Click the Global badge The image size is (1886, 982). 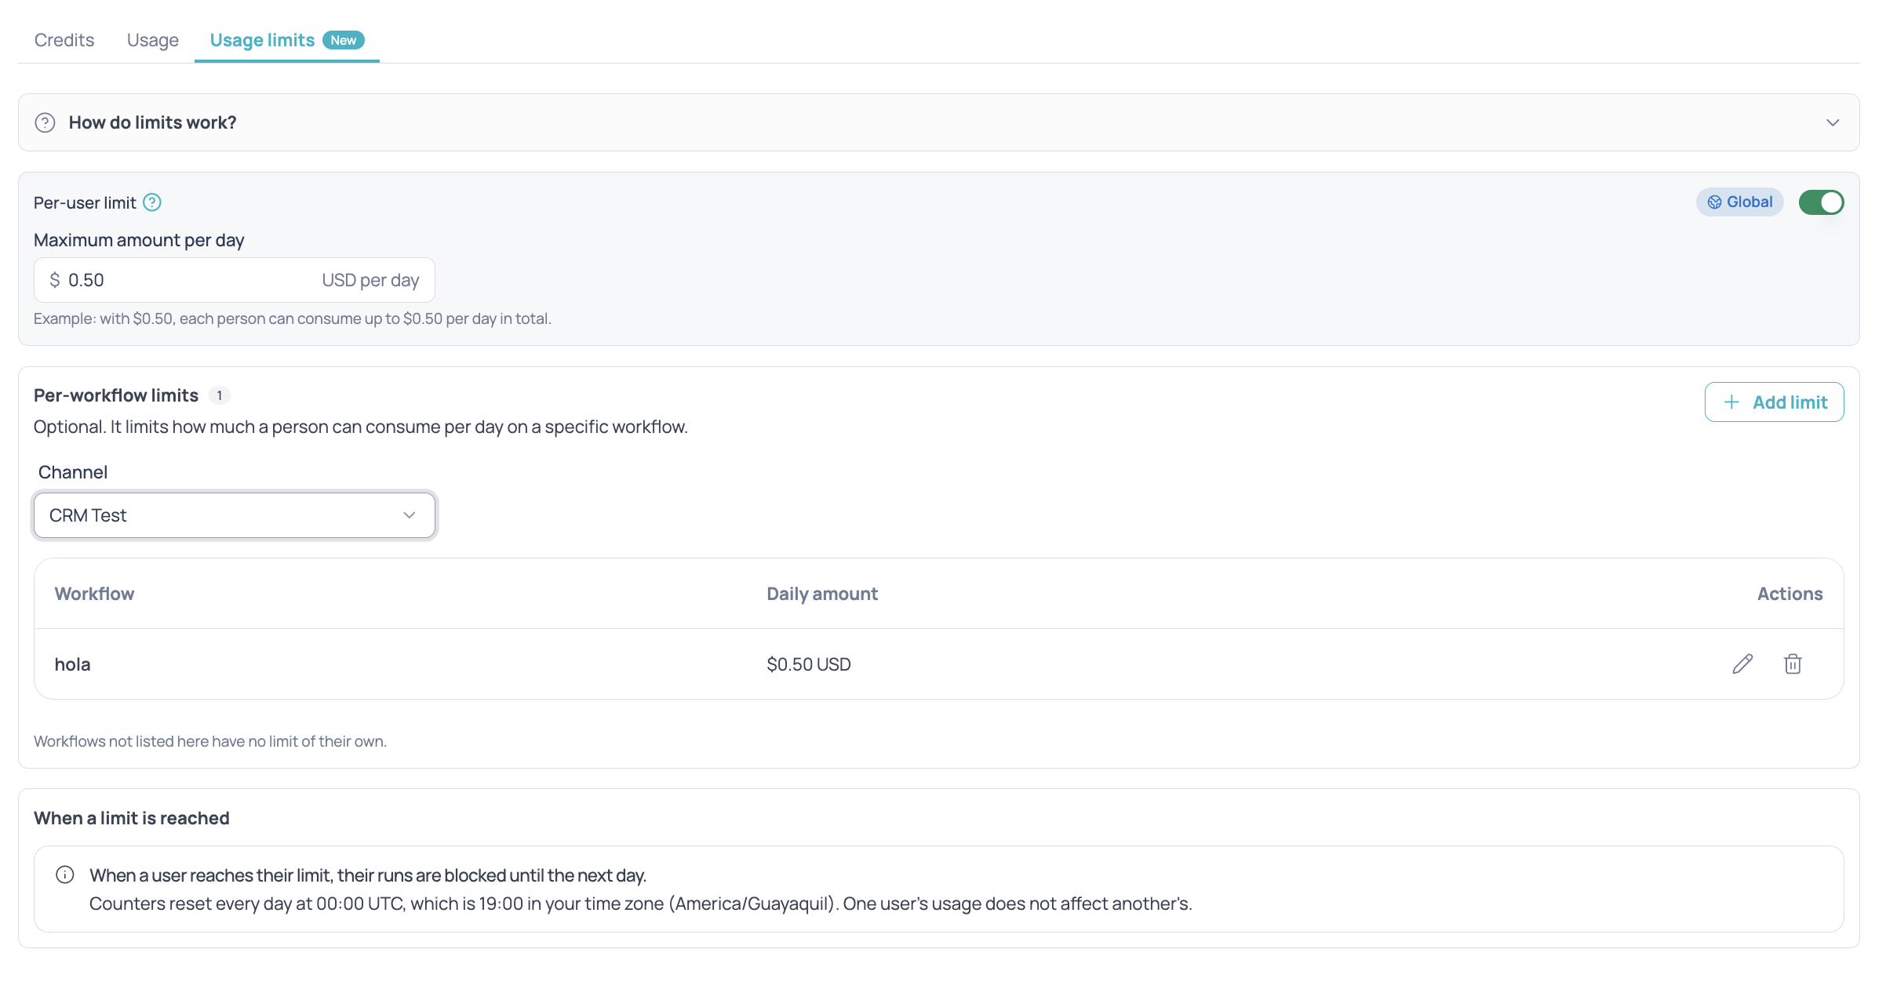click(x=1740, y=202)
